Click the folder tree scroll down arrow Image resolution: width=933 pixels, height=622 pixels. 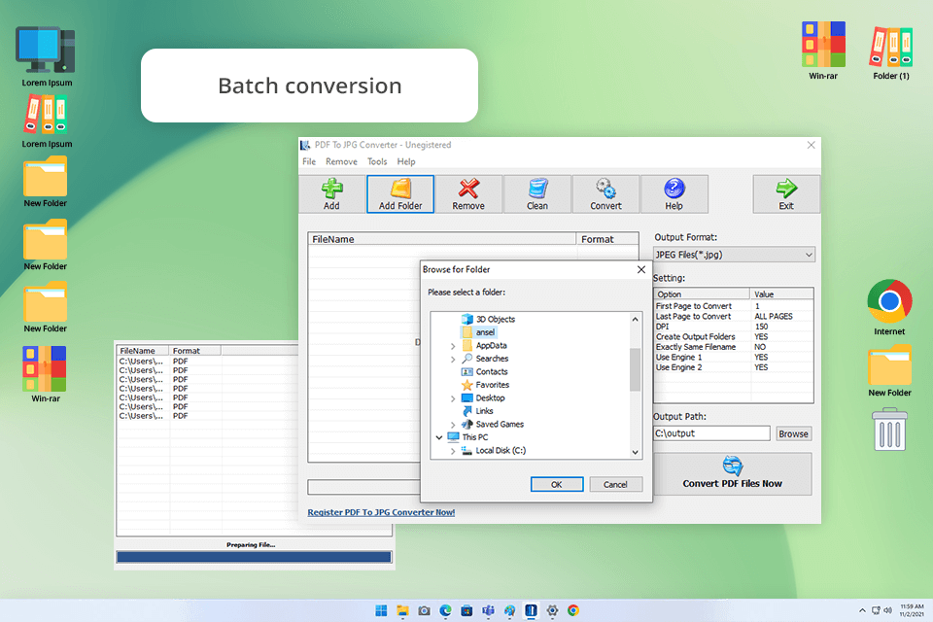pyautogui.click(x=635, y=452)
